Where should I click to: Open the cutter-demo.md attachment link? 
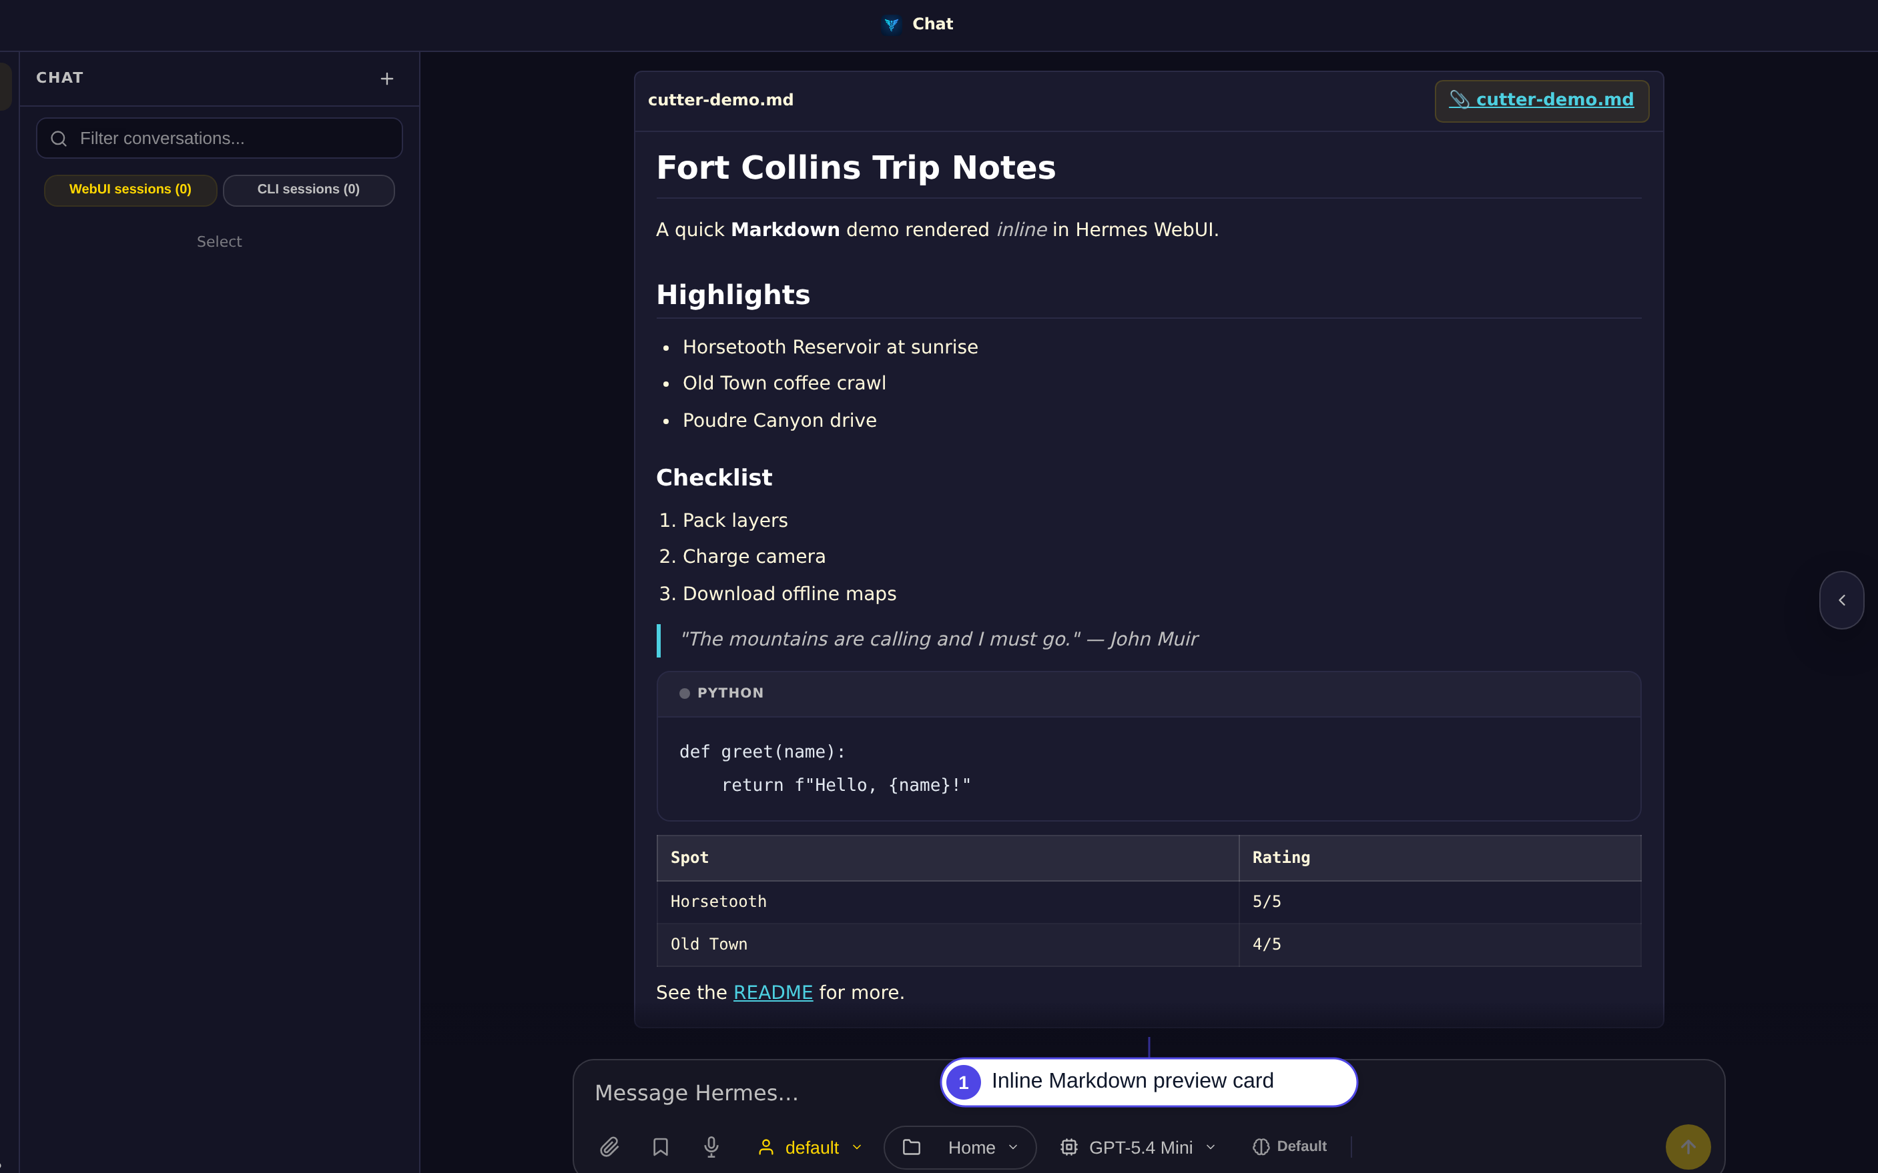1542,101
